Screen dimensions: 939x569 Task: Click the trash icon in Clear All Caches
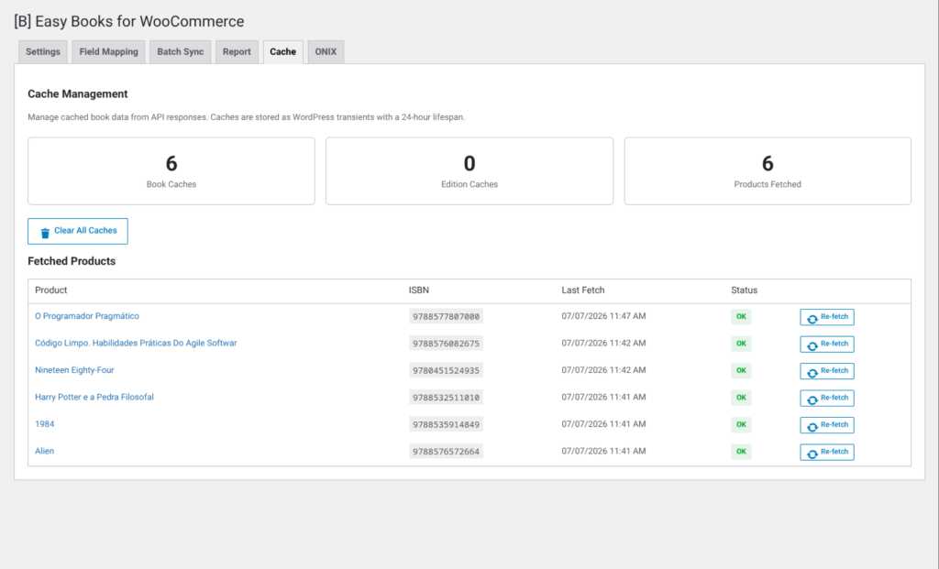(45, 233)
